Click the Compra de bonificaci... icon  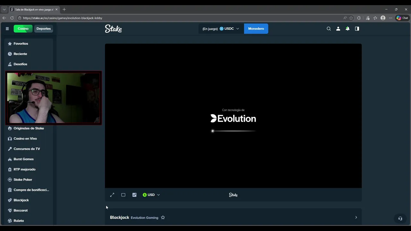point(10,190)
